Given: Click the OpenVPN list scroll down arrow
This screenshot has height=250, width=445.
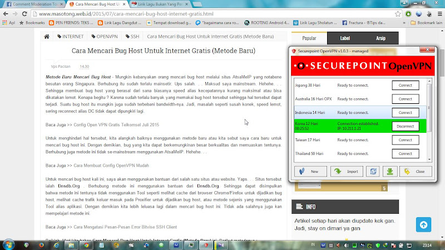Looking at the screenshot, I should click(429, 159).
